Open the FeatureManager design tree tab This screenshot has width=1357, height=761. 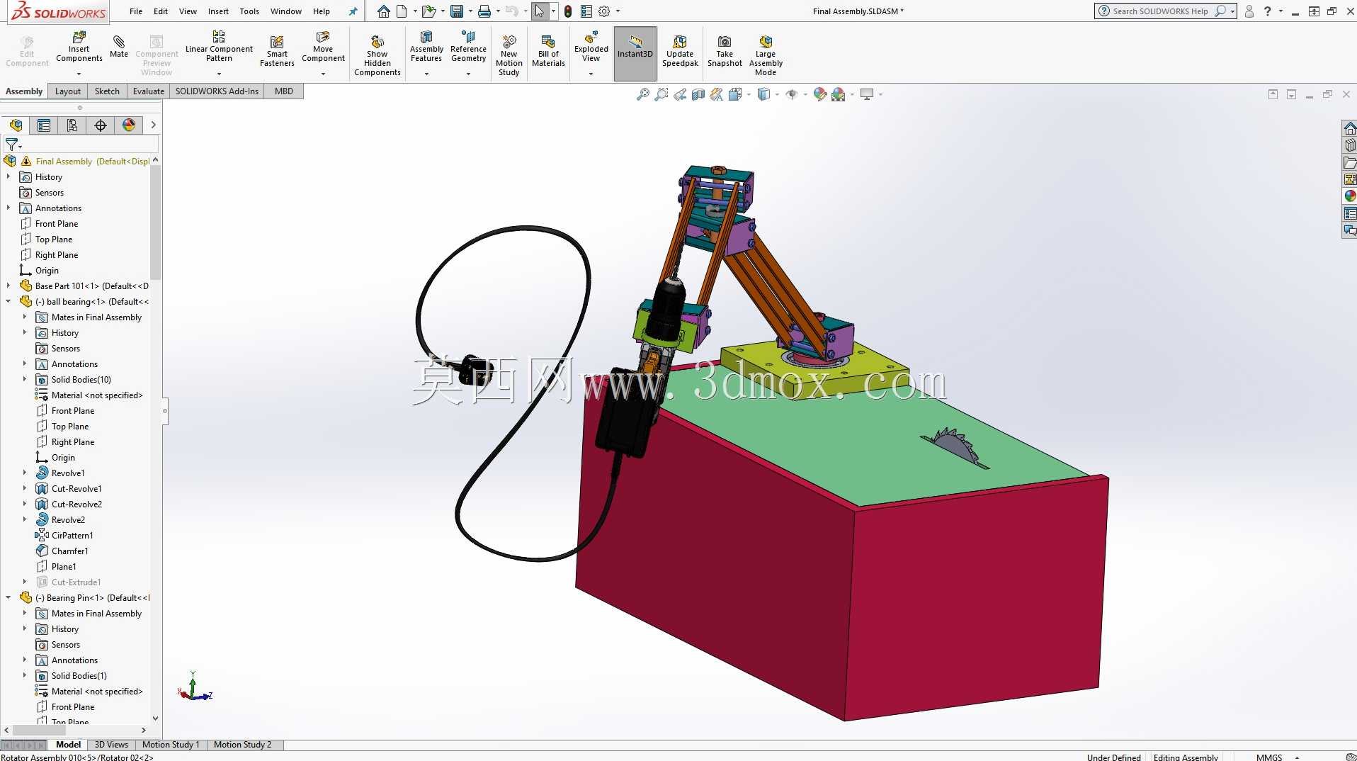(x=16, y=125)
